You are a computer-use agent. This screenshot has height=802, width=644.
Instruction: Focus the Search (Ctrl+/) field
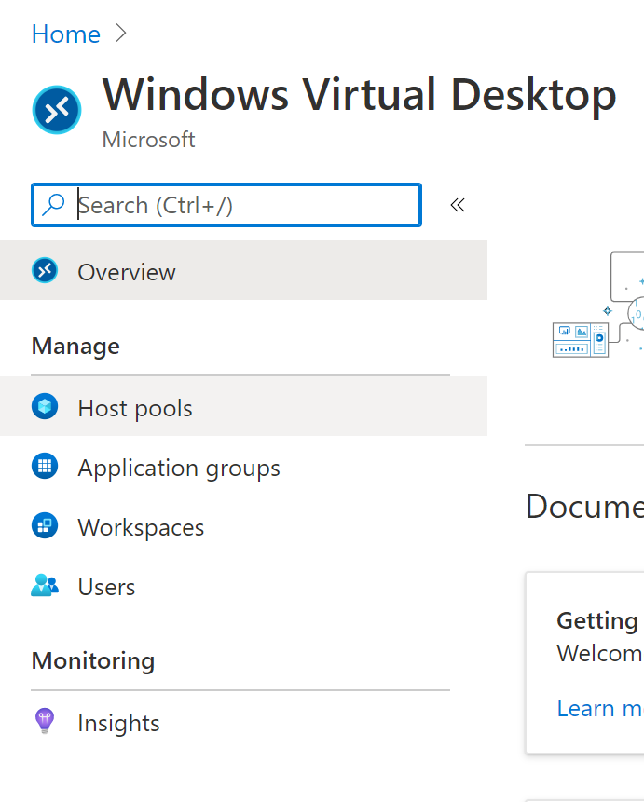[226, 205]
